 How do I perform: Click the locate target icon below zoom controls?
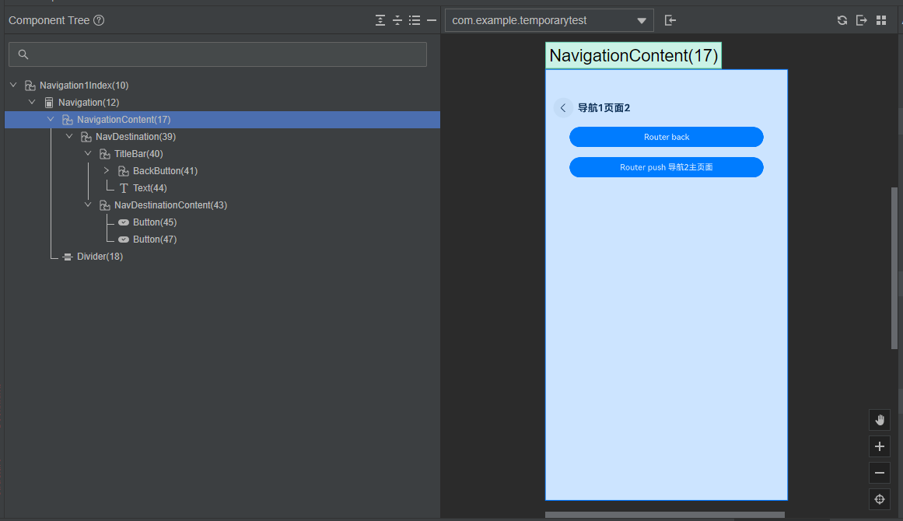(879, 498)
